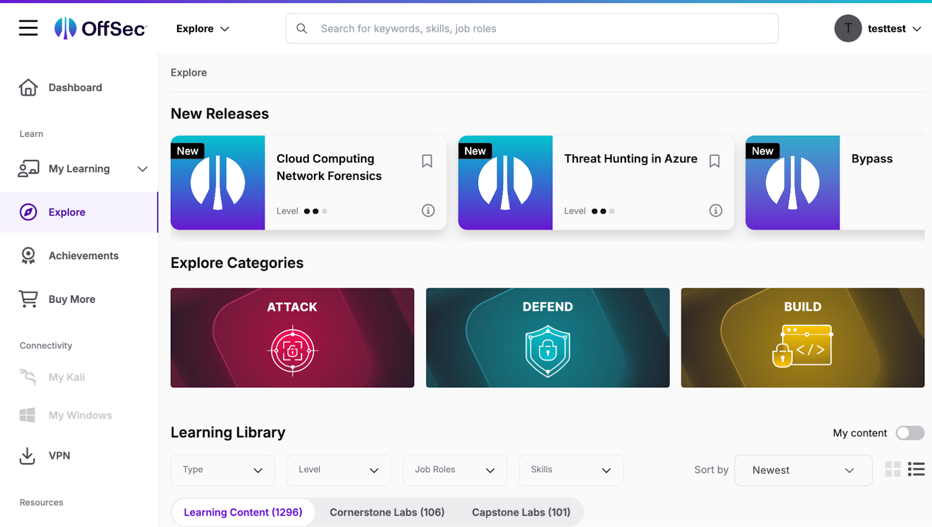The width and height of the screenshot is (932, 527).
Task: Click the Threat Hunting course thumbnail
Action: pos(505,183)
